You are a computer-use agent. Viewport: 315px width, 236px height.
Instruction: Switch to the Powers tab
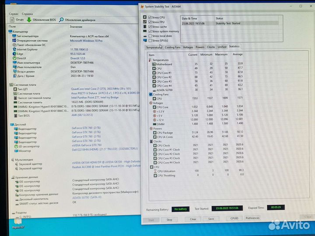coord(200,47)
